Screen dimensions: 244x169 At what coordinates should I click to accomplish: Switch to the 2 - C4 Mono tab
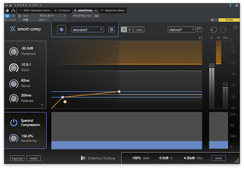[62, 10]
